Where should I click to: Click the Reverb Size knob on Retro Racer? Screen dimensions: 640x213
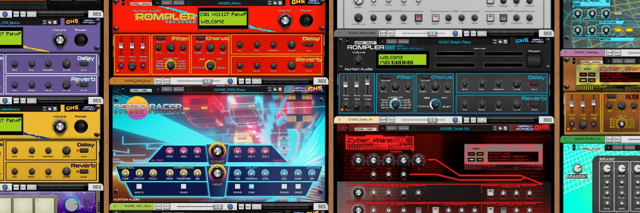[x=284, y=173]
